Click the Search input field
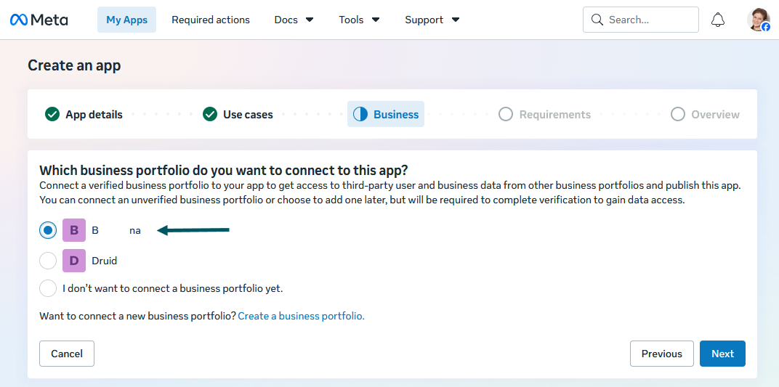 coord(641,20)
